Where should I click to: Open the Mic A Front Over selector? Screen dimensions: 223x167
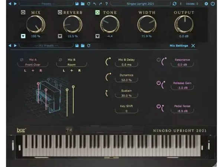pos(33,65)
